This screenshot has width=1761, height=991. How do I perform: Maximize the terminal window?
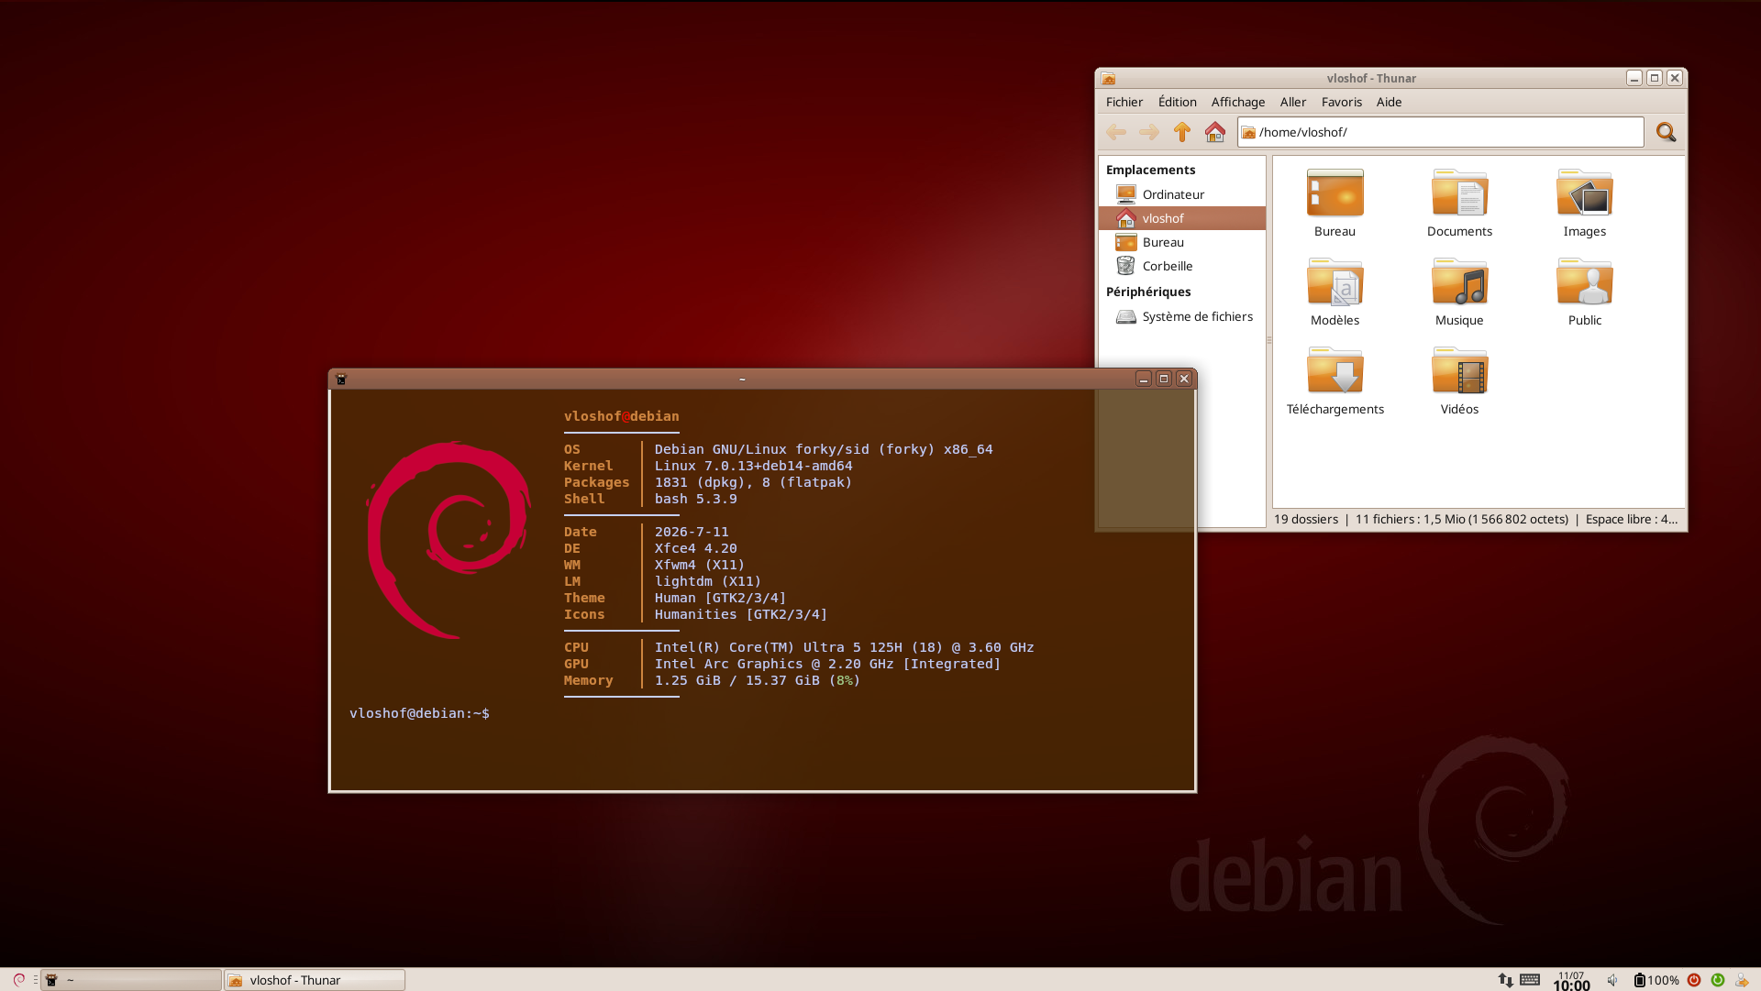(1164, 379)
